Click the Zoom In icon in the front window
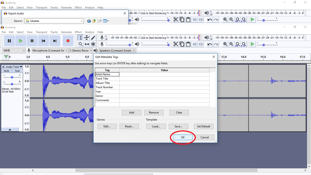 tap(225, 44)
